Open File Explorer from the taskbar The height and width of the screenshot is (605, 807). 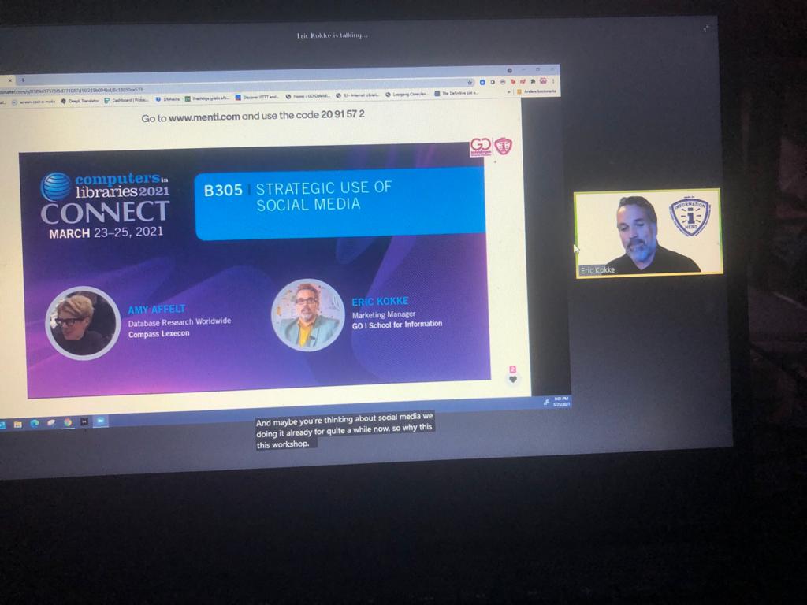(x=17, y=425)
